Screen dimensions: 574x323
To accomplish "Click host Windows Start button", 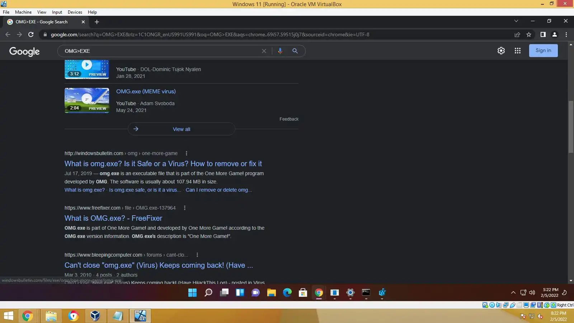I will (x=8, y=316).
